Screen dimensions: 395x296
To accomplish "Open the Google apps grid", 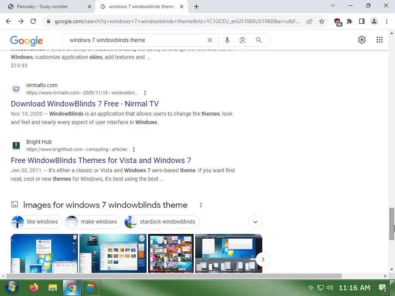I will (380, 40).
